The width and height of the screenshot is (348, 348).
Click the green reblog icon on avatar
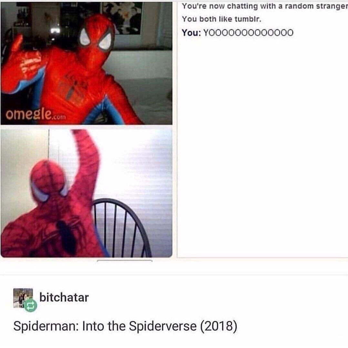coord(31,305)
